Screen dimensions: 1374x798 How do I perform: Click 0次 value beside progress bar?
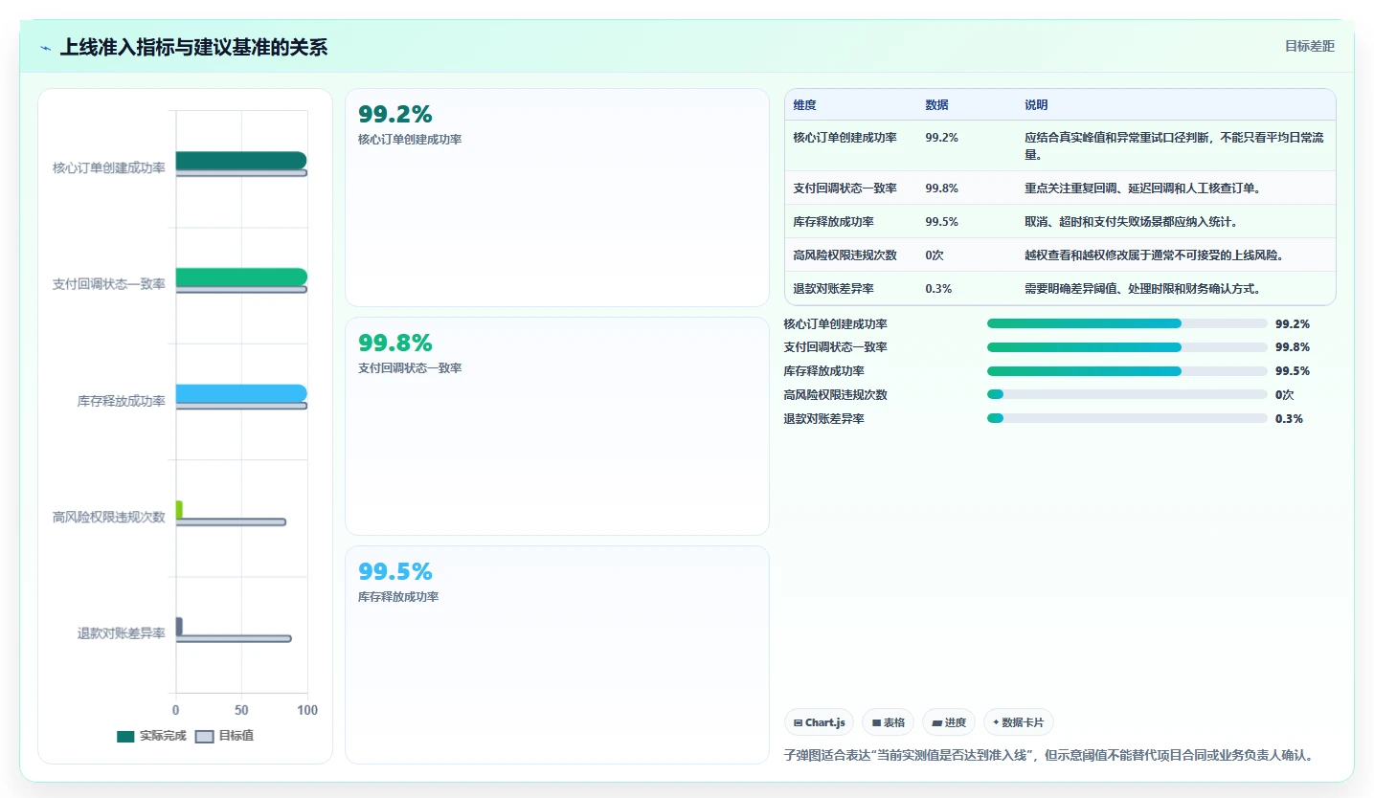pyautogui.click(x=1286, y=394)
